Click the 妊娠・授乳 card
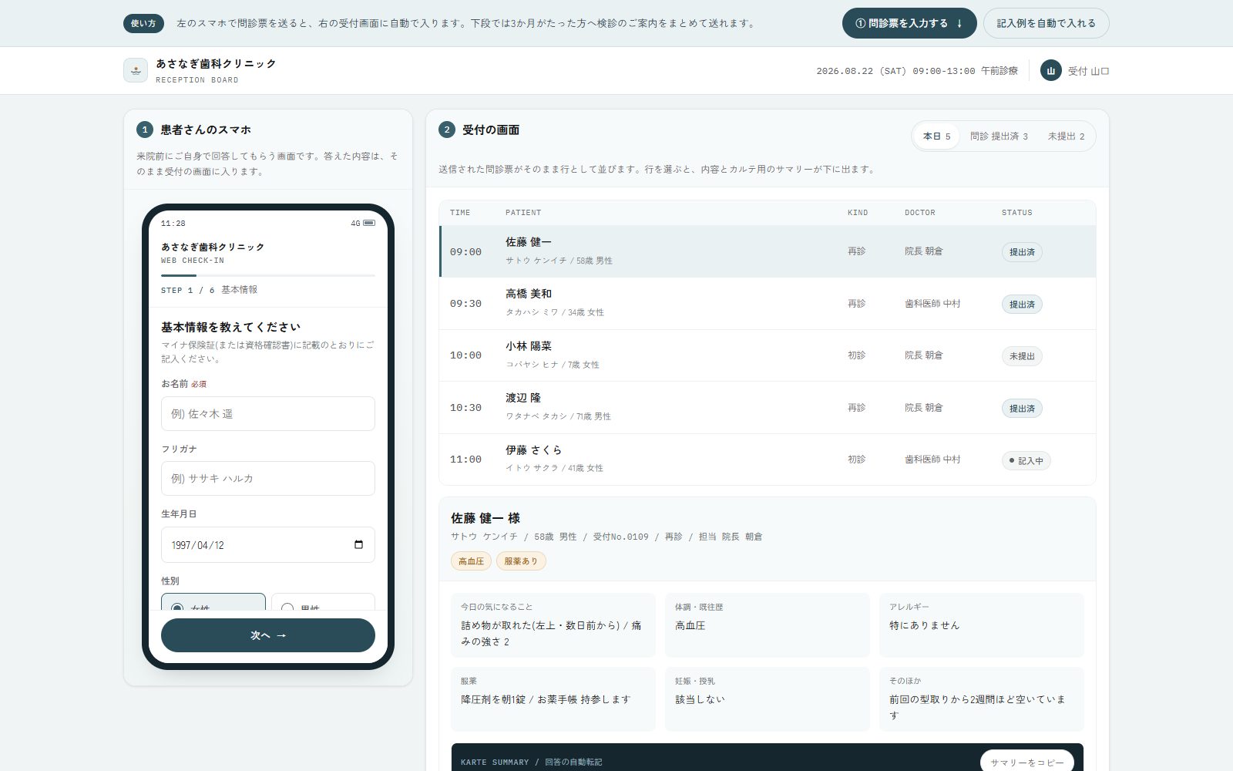The width and height of the screenshot is (1233, 771). tap(768, 699)
